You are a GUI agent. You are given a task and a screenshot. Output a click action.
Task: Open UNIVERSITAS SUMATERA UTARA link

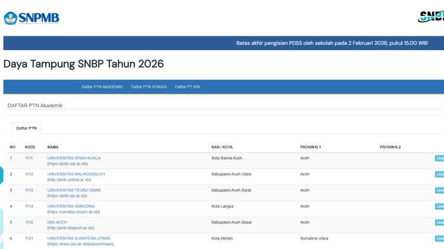pyautogui.click(x=79, y=238)
